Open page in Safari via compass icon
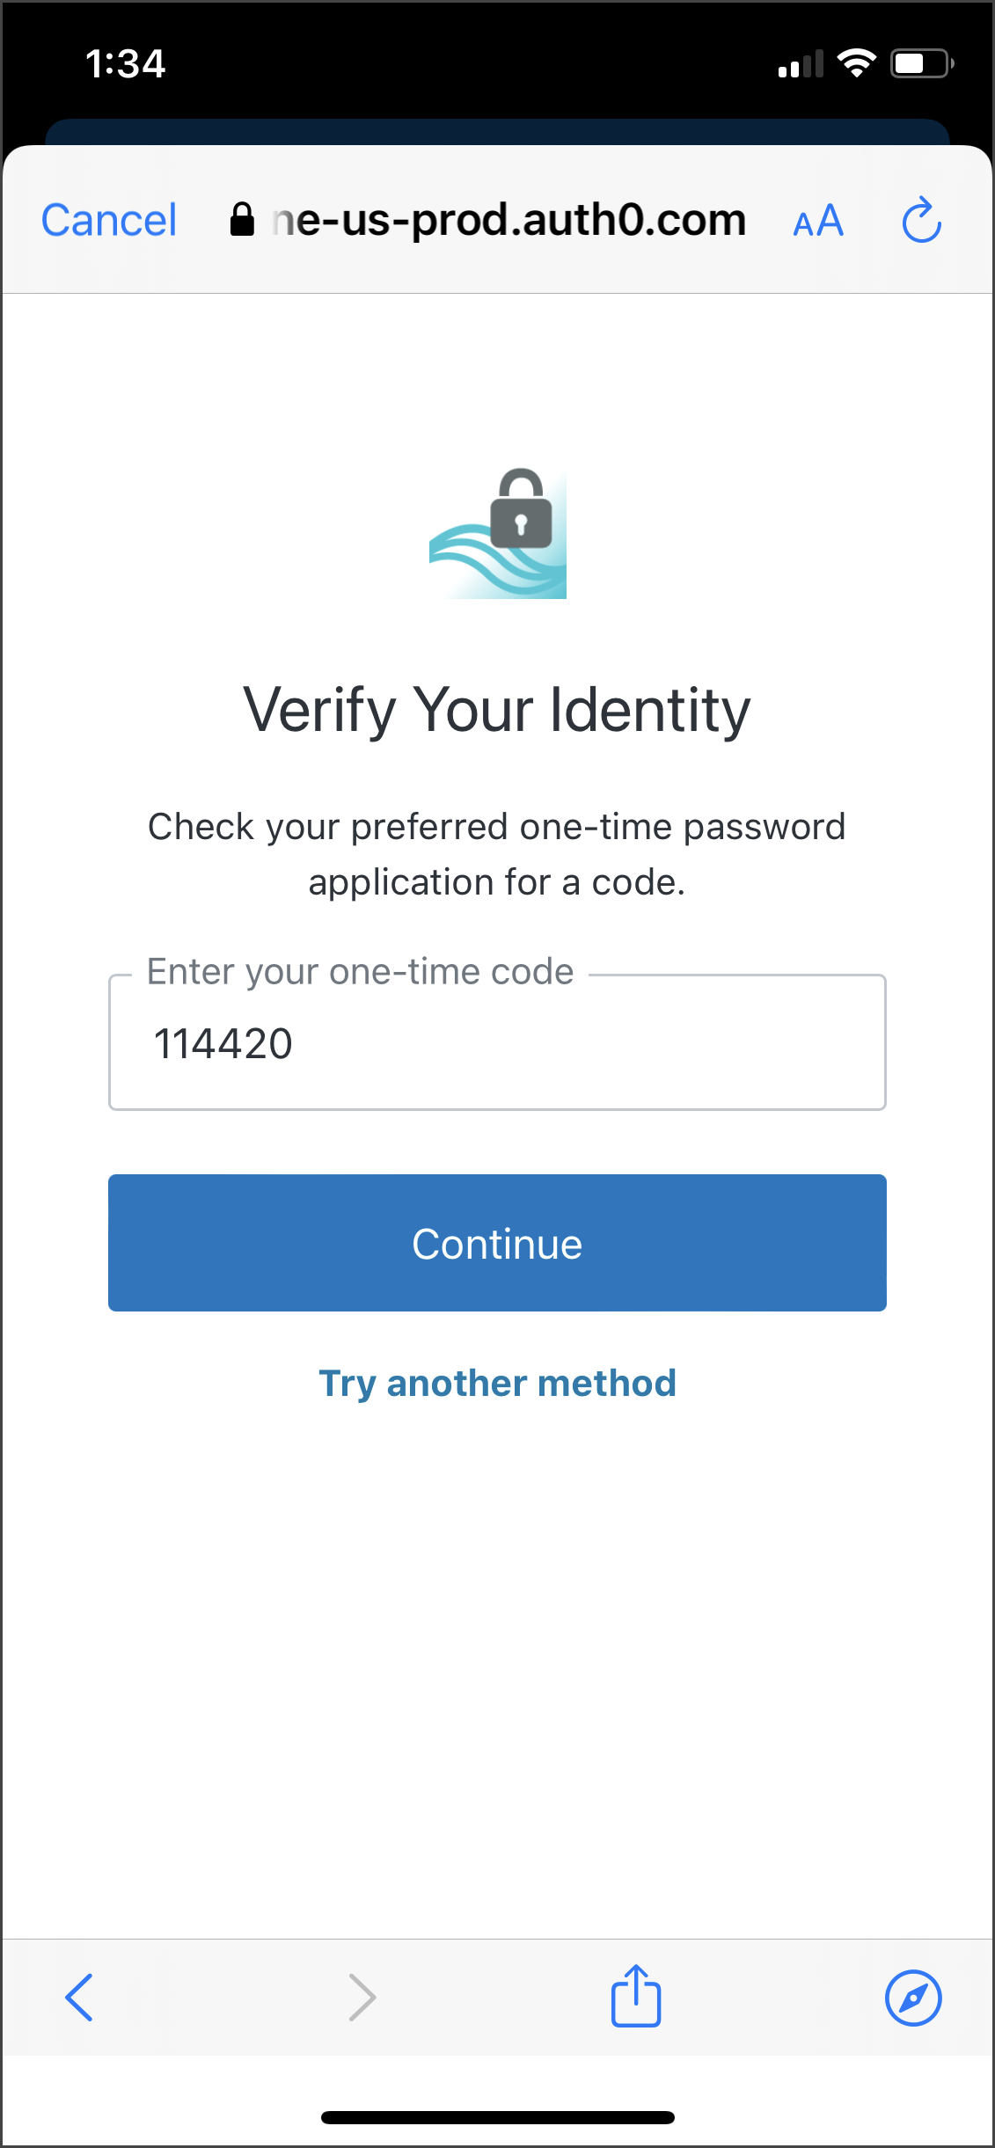The width and height of the screenshot is (995, 2148). click(913, 1998)
